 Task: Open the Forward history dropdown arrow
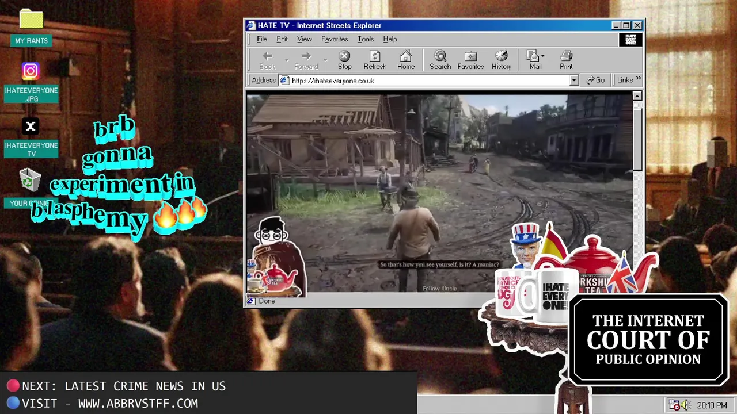[325, 60]
